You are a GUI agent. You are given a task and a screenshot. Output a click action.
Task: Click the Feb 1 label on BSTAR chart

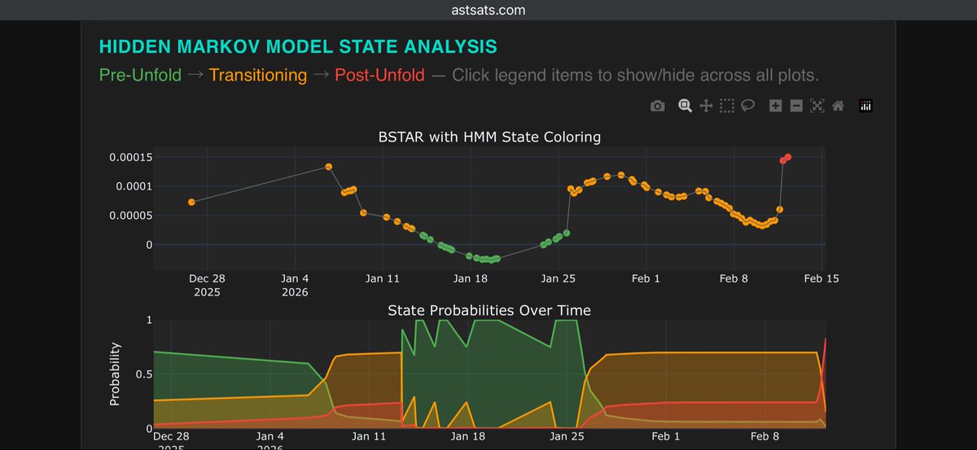pyautogui.click(x=646, y=278)
